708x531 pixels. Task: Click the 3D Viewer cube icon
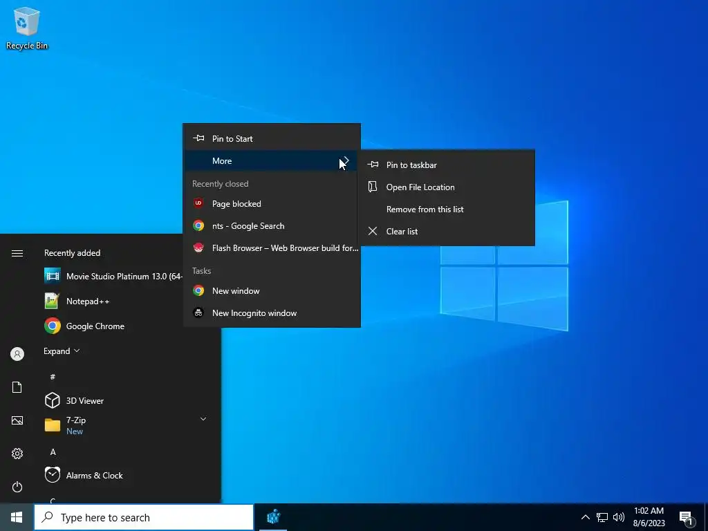(x=53, y=400)
